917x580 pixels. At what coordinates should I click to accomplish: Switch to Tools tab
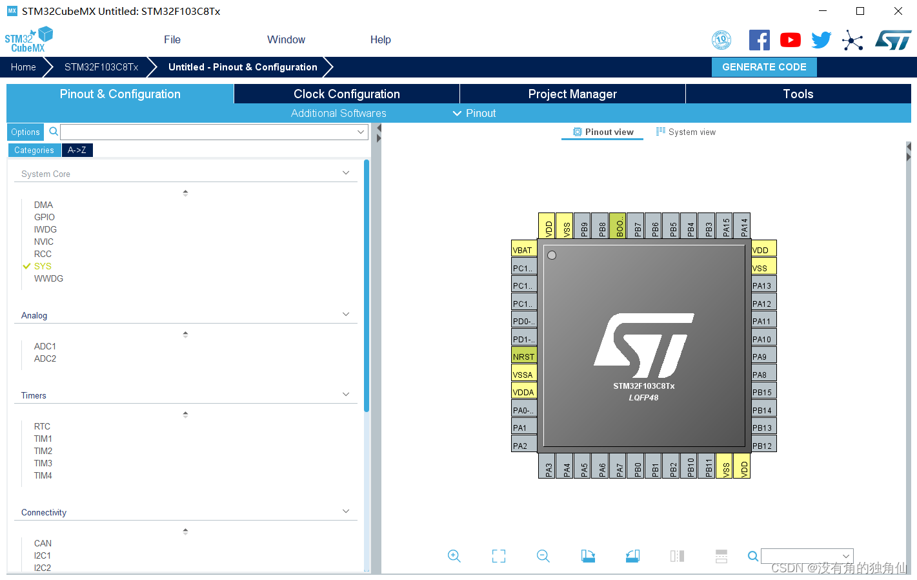(798, 94)
